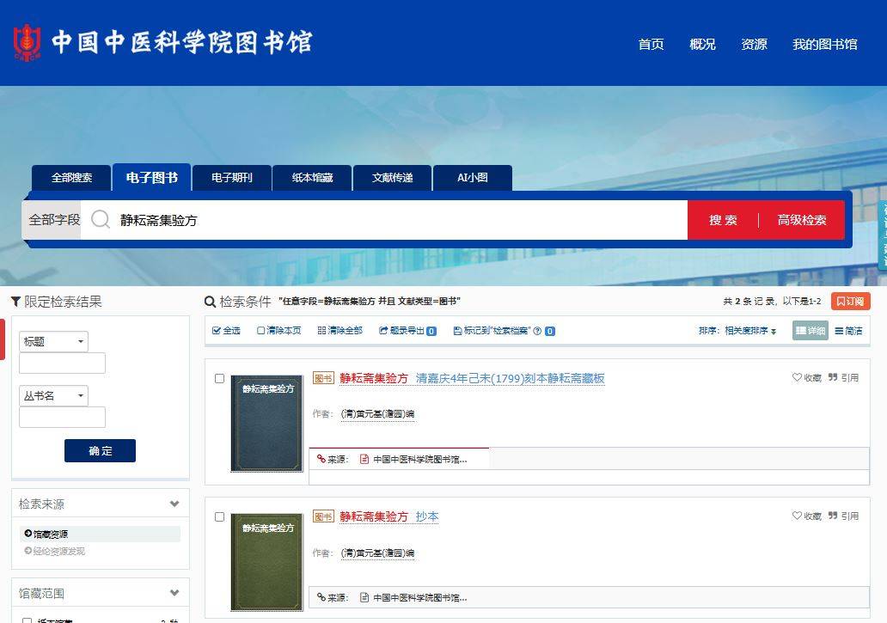Open the 高级检索 advanced search link

click(x=801, y=220)
